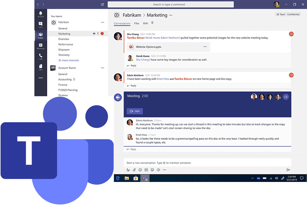The height and width of the screenshot is (205, 307).
Task: Reply under Derek Hume's message
Action: click(132, 65)
